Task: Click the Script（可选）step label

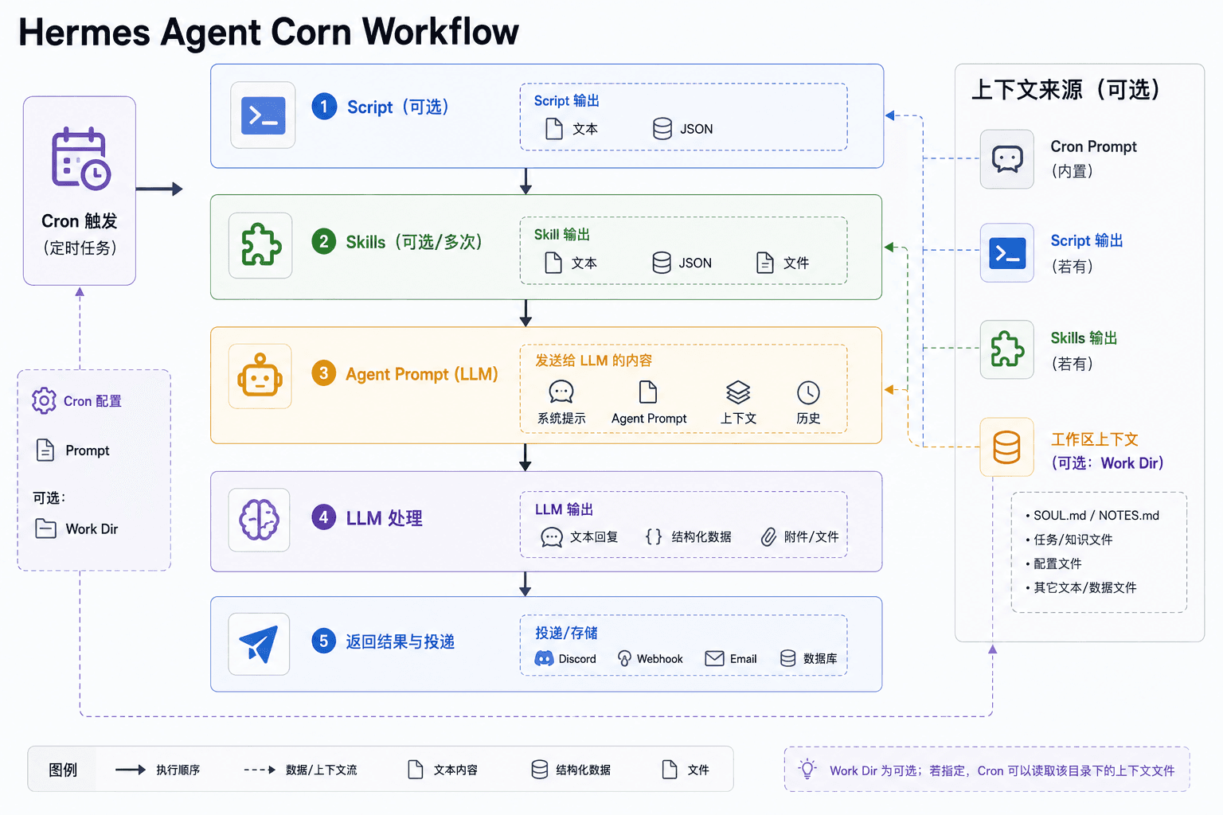Action: (x=398, y=107)
